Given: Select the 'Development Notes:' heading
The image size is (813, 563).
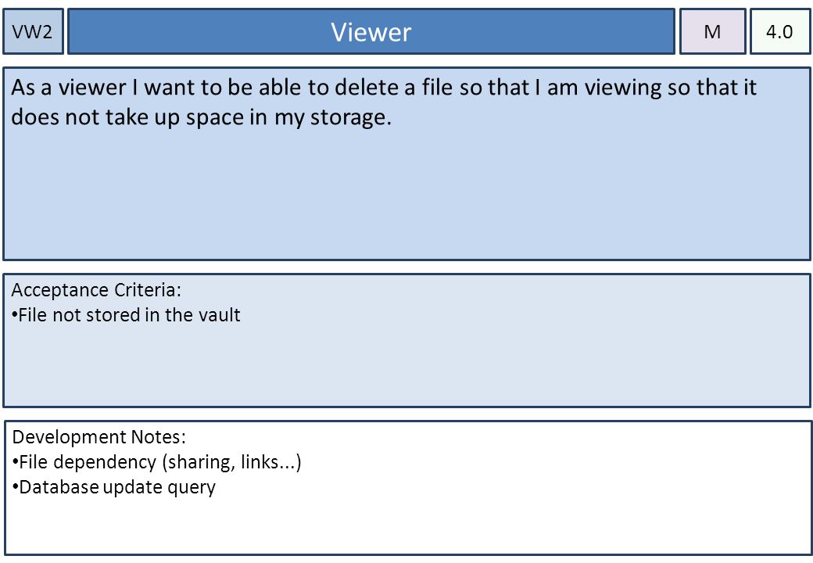Looking at the screenshot, I should click(x=98, y=437).
